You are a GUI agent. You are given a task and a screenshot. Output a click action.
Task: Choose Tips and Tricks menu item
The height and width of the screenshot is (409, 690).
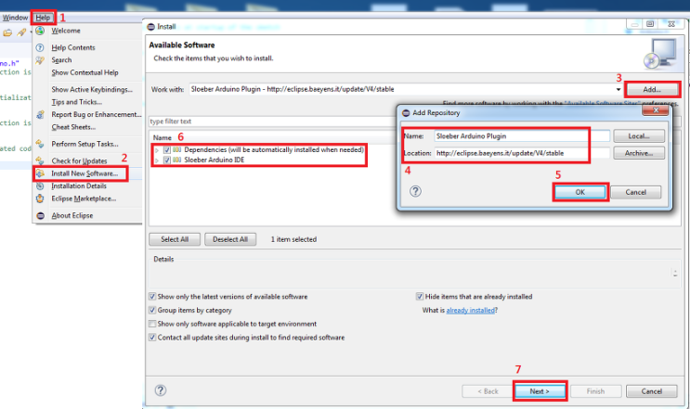76,102
